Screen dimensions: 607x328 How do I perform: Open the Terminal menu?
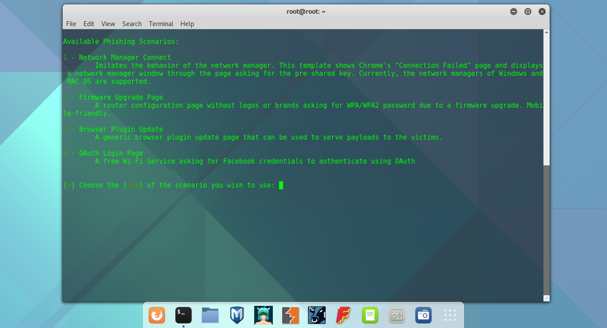tap(161, 24)
